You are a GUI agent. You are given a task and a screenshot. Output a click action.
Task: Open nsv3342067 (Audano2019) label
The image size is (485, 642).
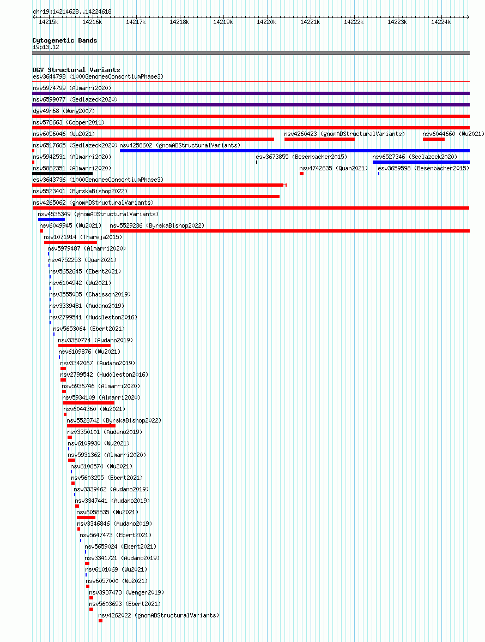[x=98, y=363]
